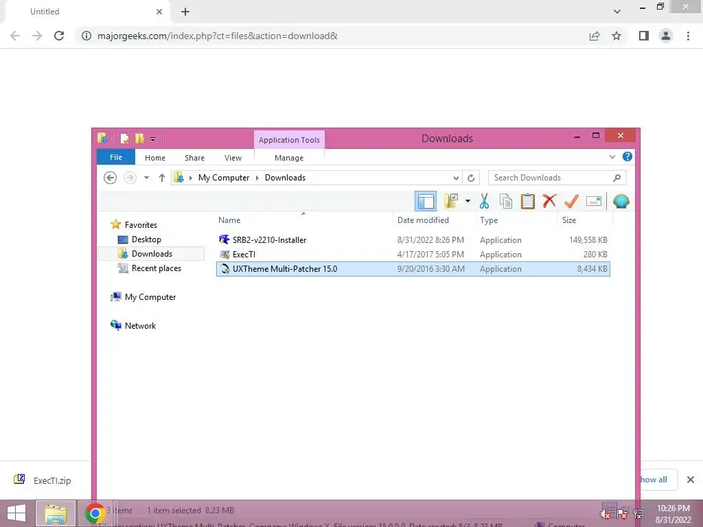Click the Cut scissors icon

(x=484, y=201)
